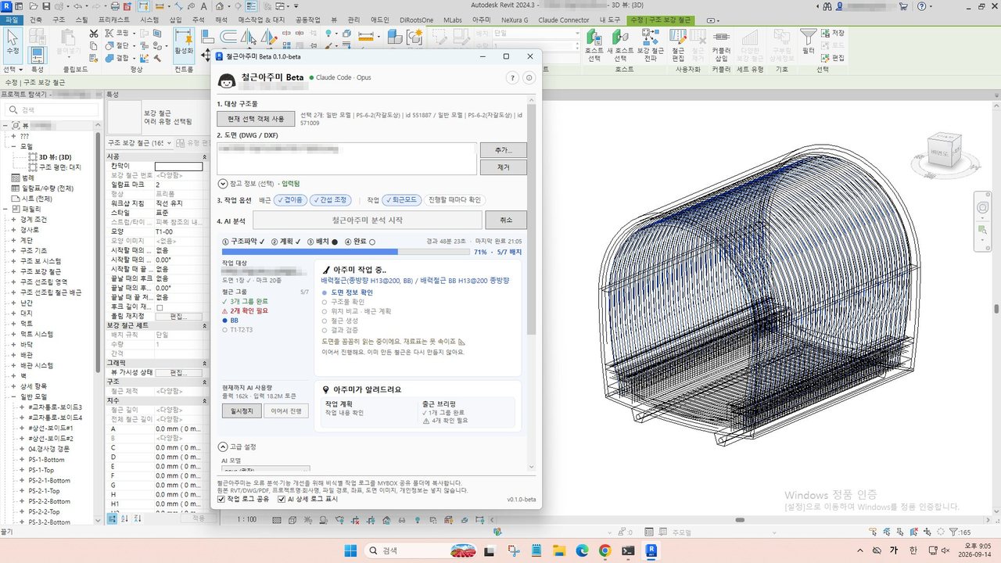Toggle the AI 상세 로그 표시 checkbox
The image size is (1001, 563).
click(282, 499)
